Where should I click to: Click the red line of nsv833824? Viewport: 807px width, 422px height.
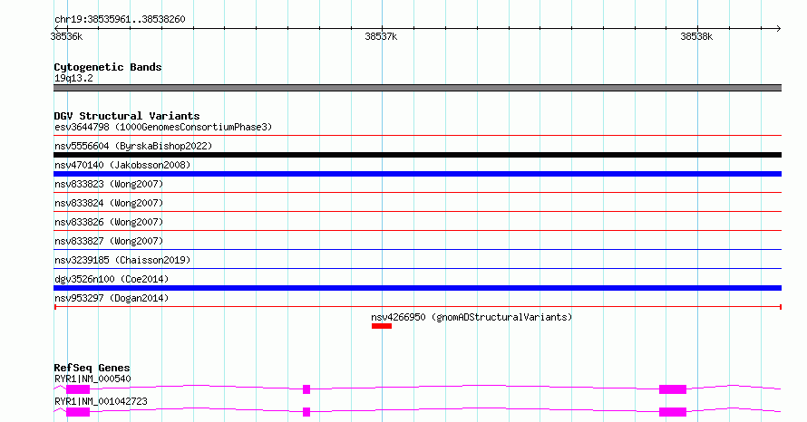click(x=417, y=212)
